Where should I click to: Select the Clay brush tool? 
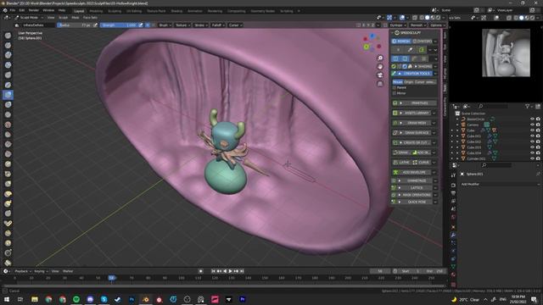(x=8, y=55)
